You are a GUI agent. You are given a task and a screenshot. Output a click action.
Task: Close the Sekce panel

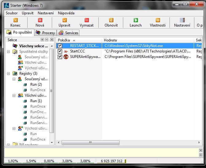[52, 40]
